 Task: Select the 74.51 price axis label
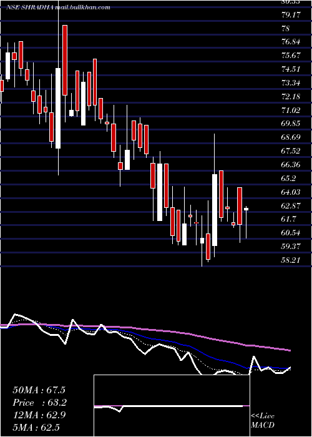coord(291,69)
